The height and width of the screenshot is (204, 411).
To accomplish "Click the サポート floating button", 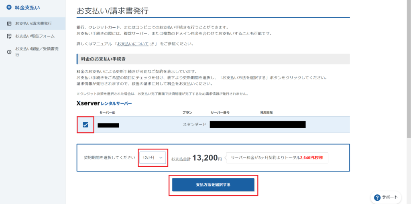I will [386, 198].
